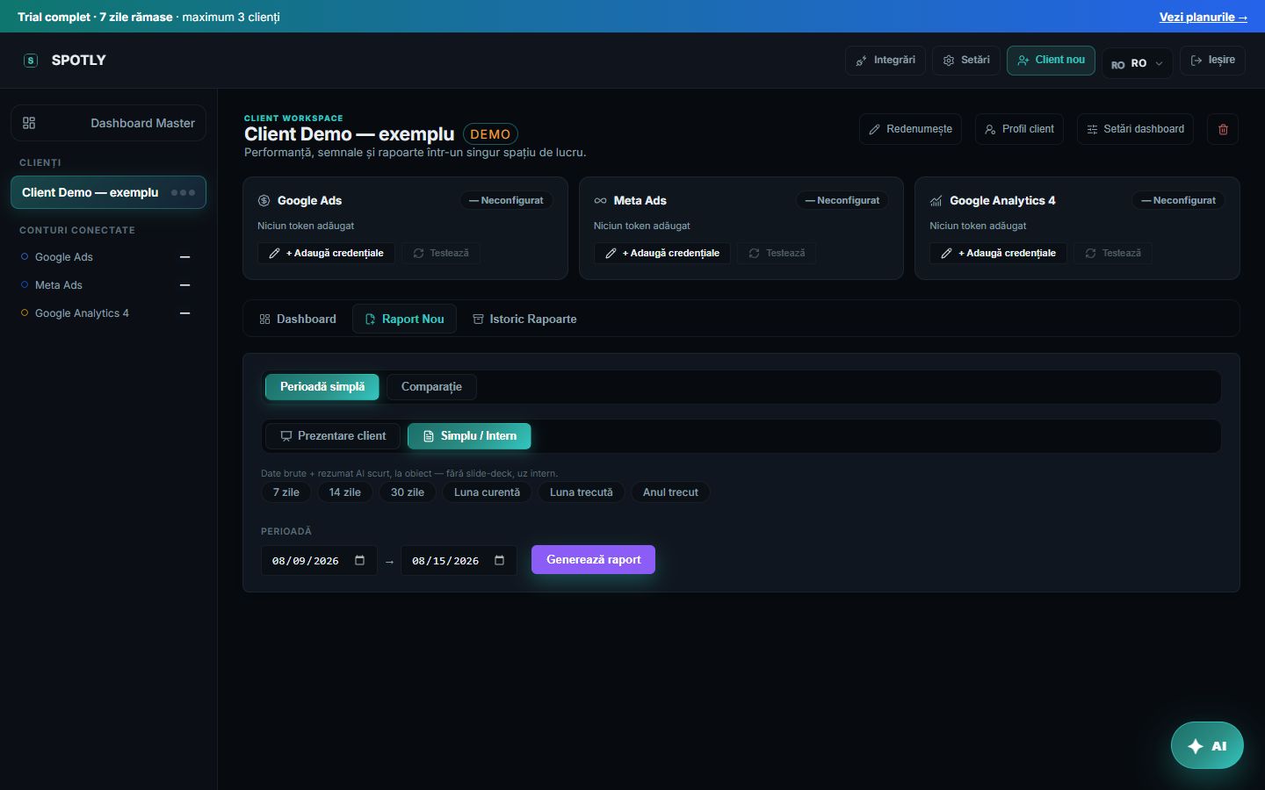Select the Simplu / Intern report type

[469, 436]
